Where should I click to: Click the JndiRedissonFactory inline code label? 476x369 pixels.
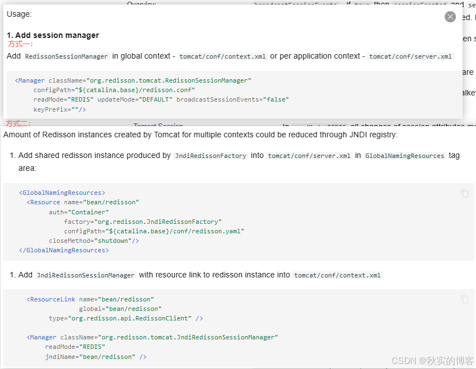pyautogui.click(x=211, y=156)
